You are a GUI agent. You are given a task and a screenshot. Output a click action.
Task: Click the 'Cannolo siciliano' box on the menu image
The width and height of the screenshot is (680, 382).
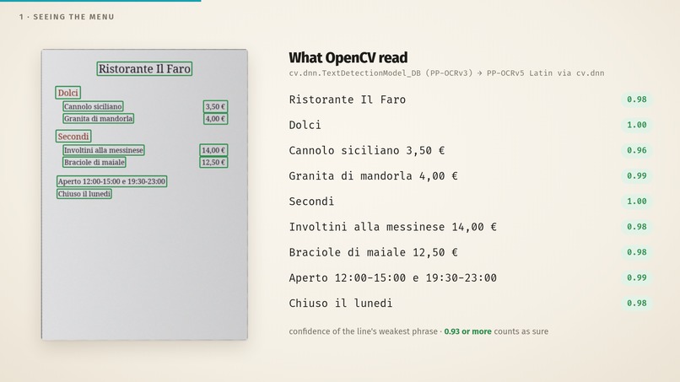(x=93, y=106)
